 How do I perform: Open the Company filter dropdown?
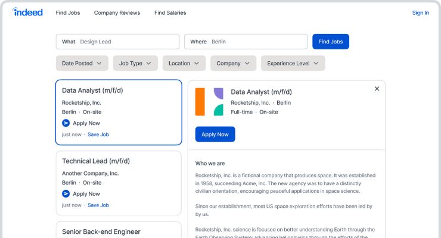233,63
